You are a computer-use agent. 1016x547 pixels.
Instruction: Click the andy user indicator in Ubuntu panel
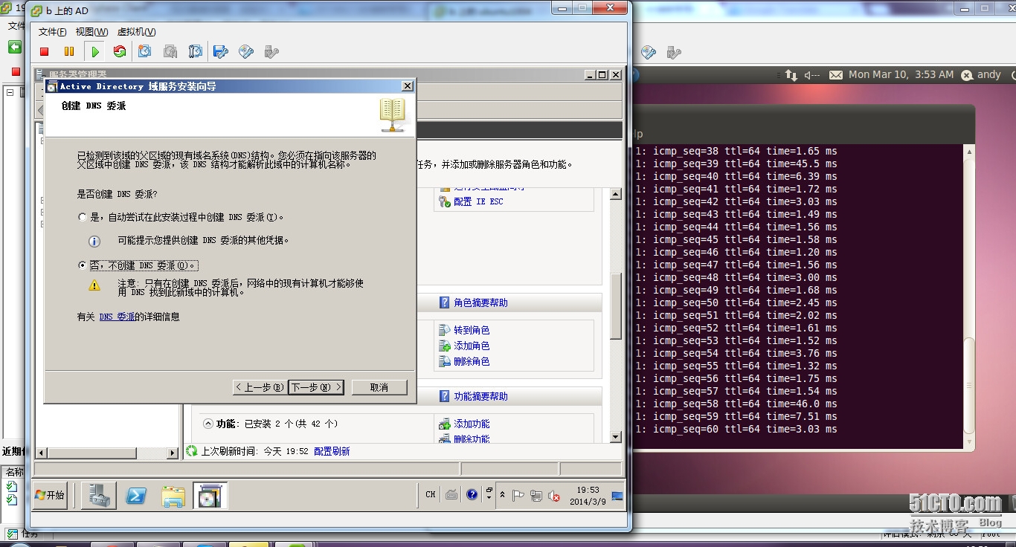(981, 74)
